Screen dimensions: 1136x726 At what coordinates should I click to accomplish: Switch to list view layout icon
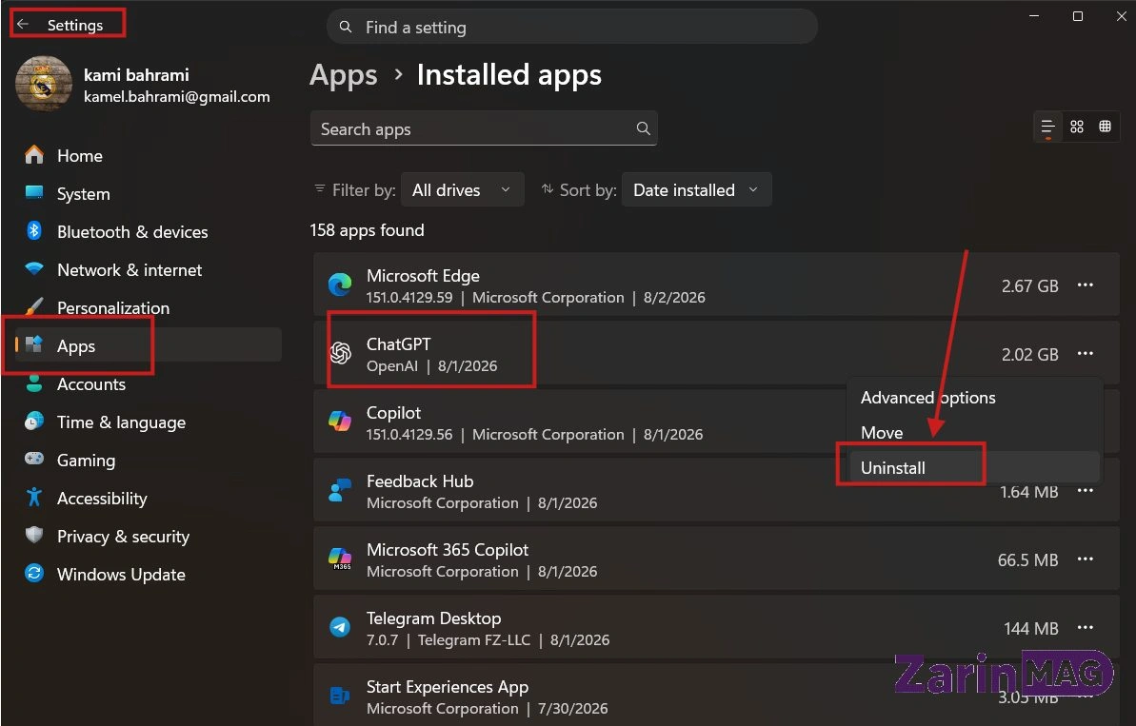tap(1047, 128)
